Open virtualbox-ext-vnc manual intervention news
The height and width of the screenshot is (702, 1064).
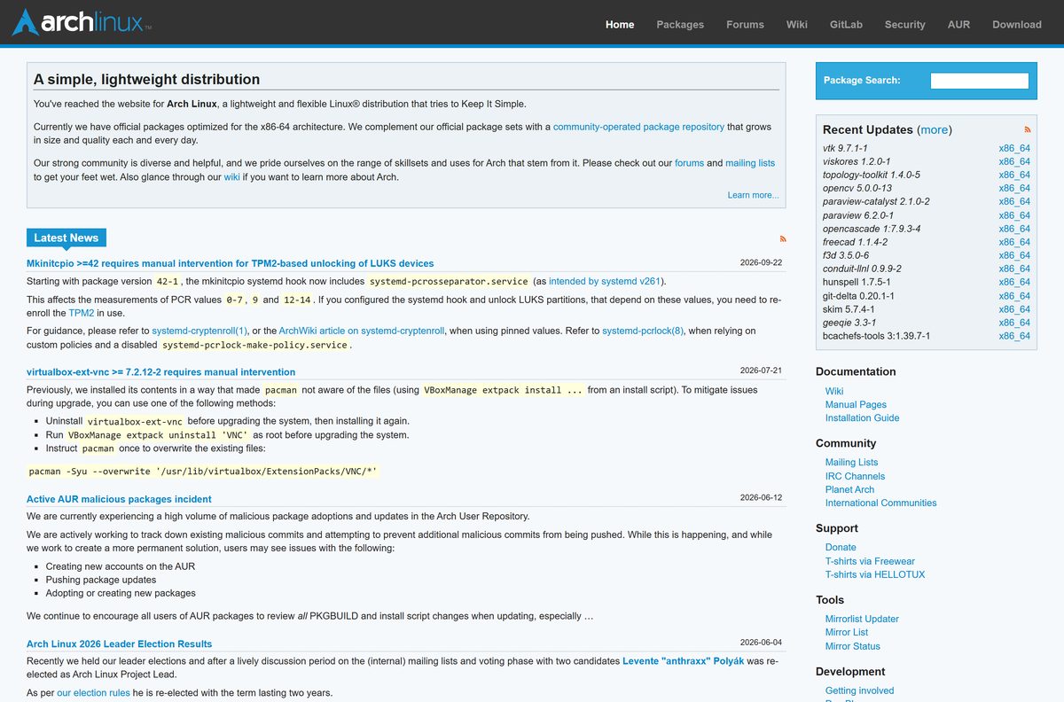161,372
